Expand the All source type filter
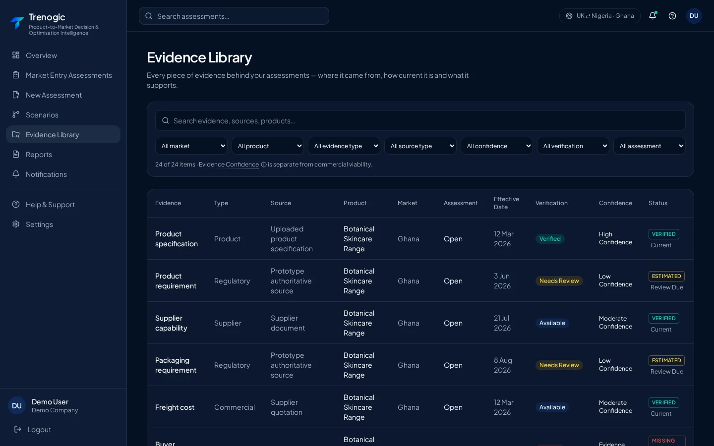This screenshot has height=446, width=714. (420, 146)
